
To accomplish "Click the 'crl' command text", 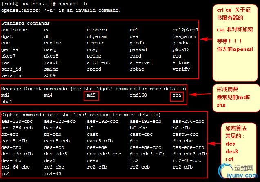I will click(x=134, y=30).
